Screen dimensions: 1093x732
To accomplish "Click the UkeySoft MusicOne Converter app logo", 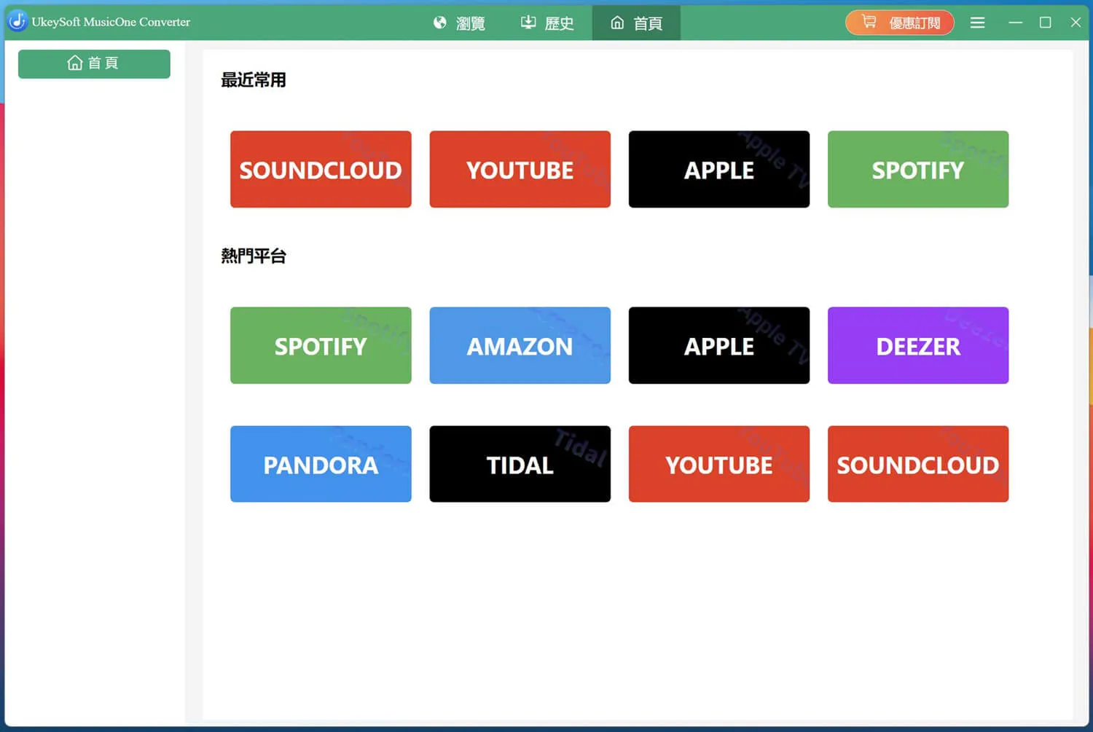I will coord(17,22).
